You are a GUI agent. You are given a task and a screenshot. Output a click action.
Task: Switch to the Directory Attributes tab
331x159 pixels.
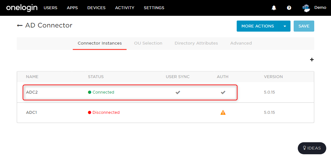click(x=196, y=43)
